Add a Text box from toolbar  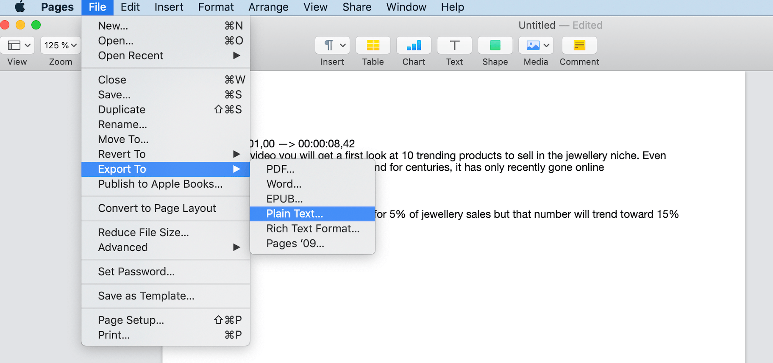(454, 45)
